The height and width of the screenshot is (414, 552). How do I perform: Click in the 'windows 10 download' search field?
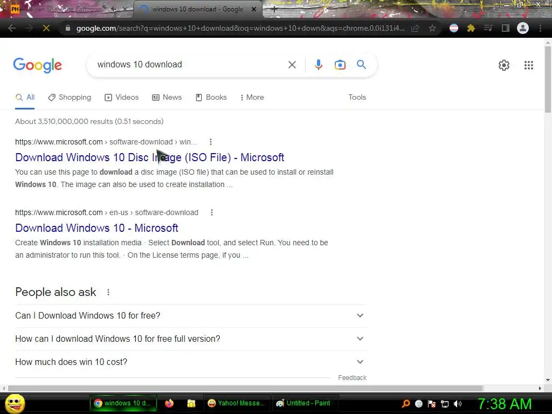pyautogui.click(x=190, y=65)
